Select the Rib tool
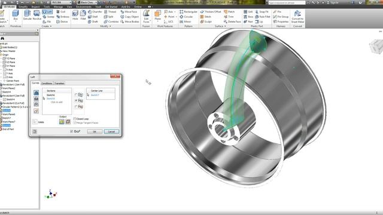 pos(47,21)
